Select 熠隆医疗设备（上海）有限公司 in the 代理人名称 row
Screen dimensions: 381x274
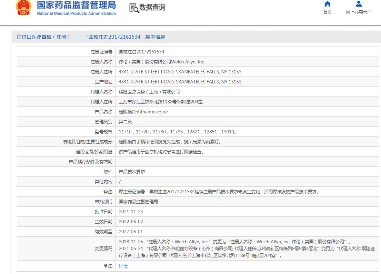pos(149,92)
